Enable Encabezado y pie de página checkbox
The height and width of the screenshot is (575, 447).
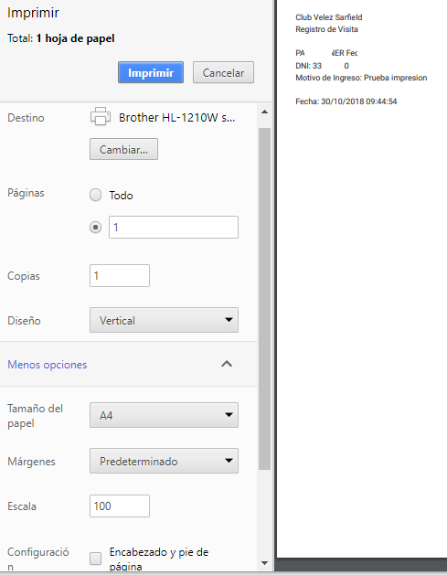tap(96, 559)
